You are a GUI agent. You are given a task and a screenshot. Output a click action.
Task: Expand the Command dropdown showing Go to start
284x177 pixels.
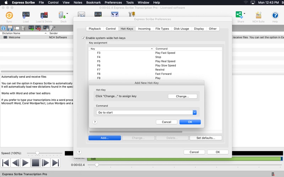(195, 113)
